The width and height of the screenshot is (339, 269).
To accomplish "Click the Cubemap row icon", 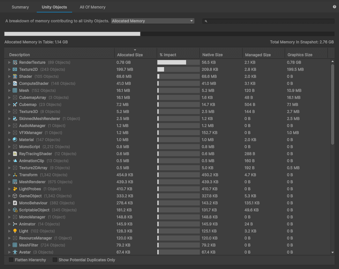I will point(15,104).
